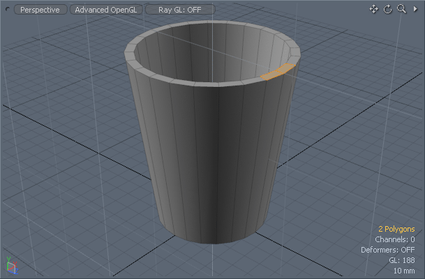Expand the viewport options arrow at top-right
This screenshot has height=279, width=425.
pos(415,9)
